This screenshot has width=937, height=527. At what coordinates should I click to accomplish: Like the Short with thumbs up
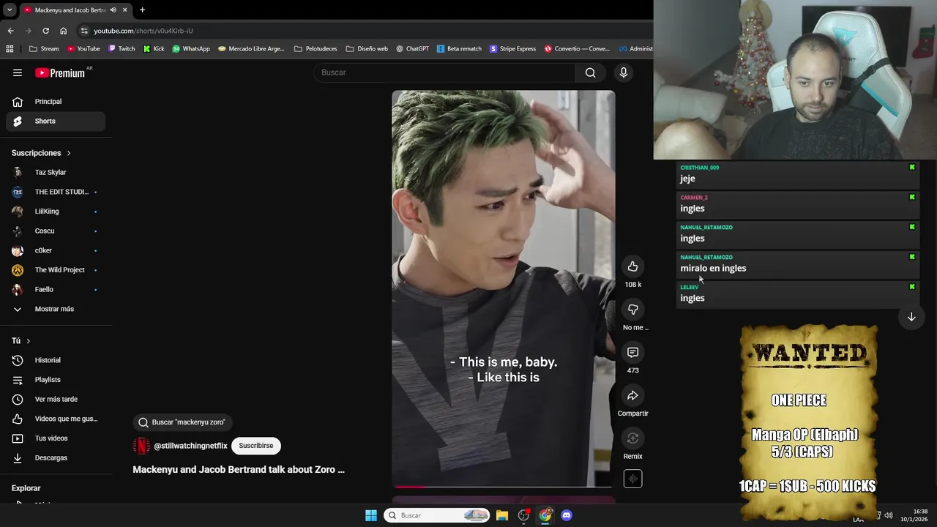tap(632, 266)
